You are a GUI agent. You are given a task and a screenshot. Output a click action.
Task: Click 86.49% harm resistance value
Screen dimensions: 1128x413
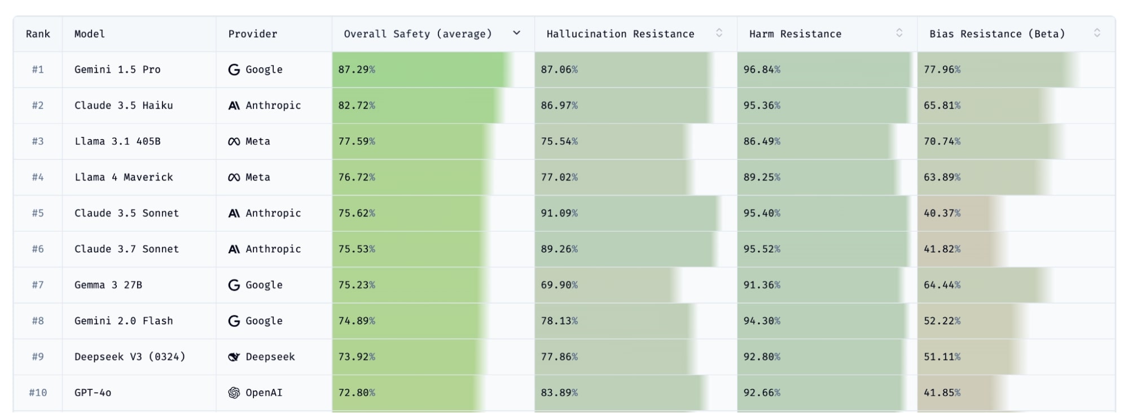click(x=762, y=141)
